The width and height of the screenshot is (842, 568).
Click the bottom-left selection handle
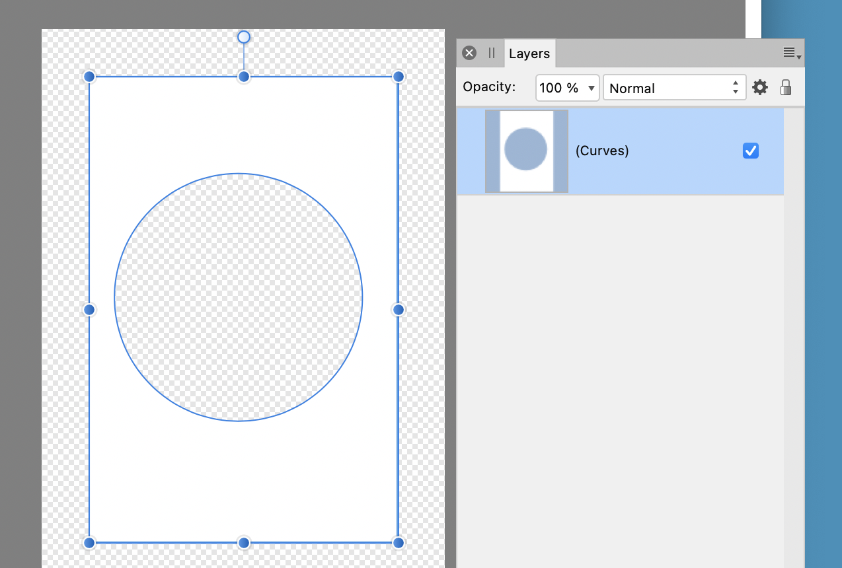point(89,543)
